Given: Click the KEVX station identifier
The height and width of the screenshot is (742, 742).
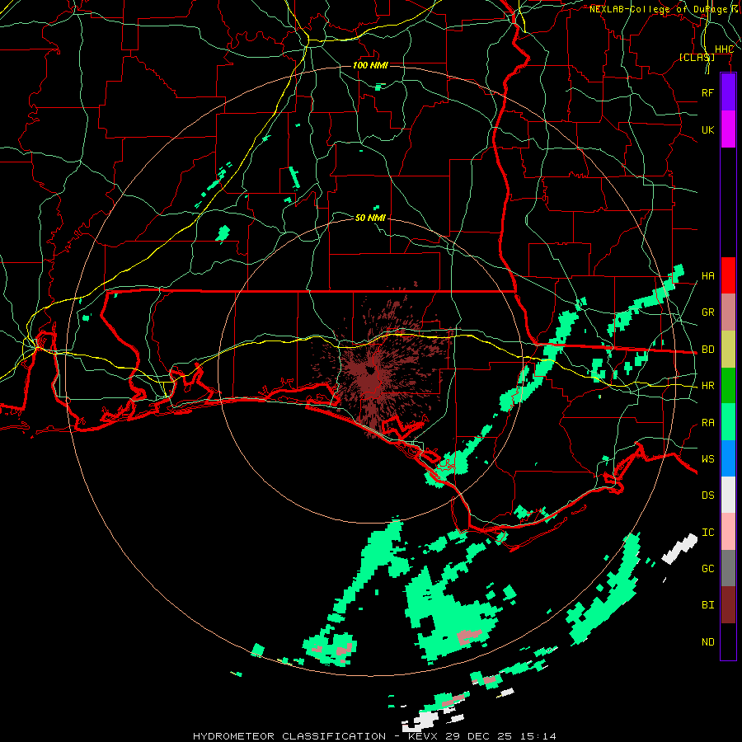Looking at the screenshot, I should tap(424, 736).
